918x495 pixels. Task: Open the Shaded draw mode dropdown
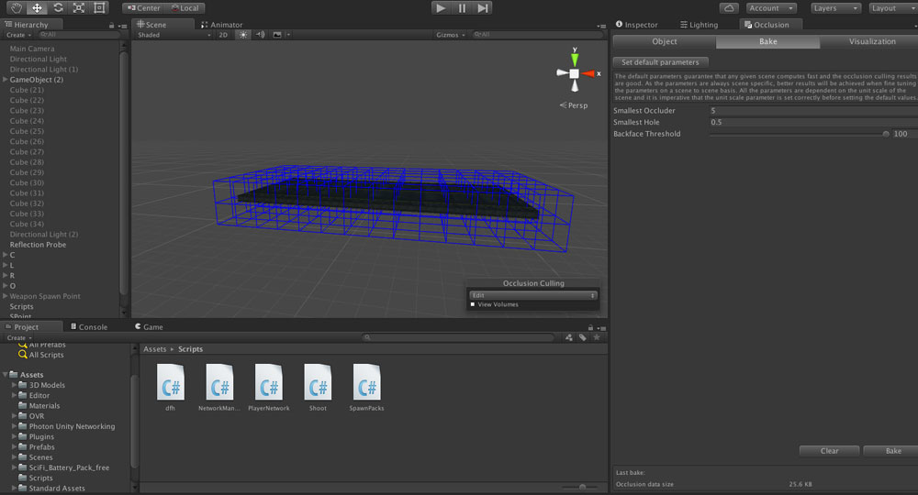click(174, 35)
